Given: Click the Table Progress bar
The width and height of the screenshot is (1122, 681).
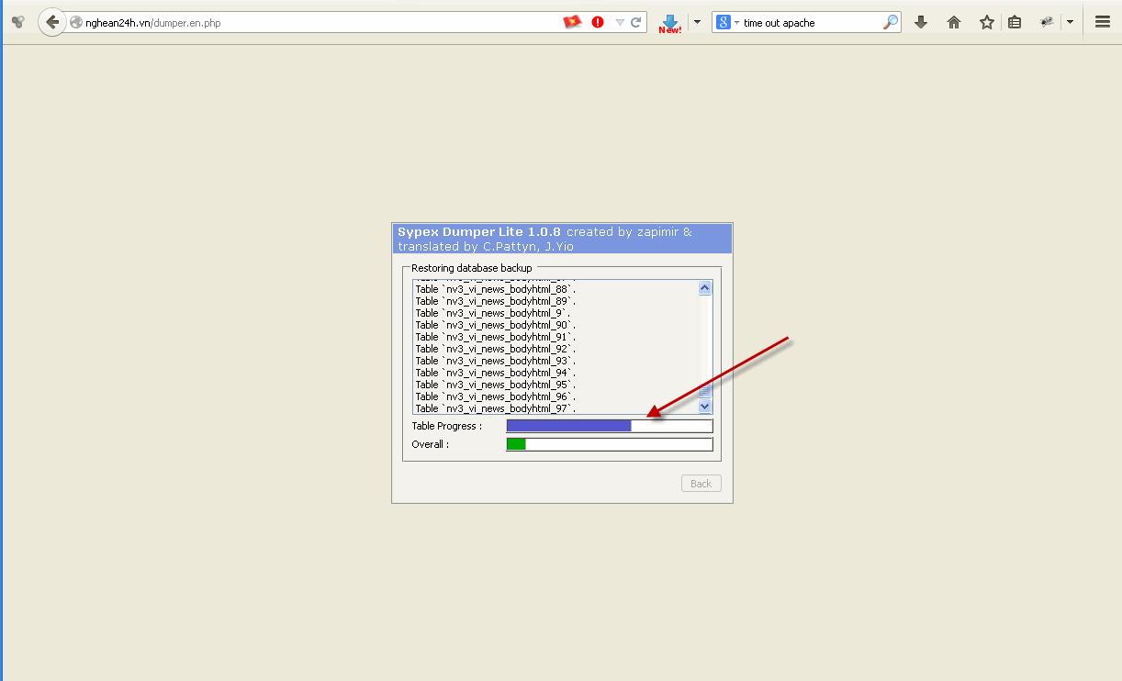Looking at the screenshot, I should coord(610,426).
